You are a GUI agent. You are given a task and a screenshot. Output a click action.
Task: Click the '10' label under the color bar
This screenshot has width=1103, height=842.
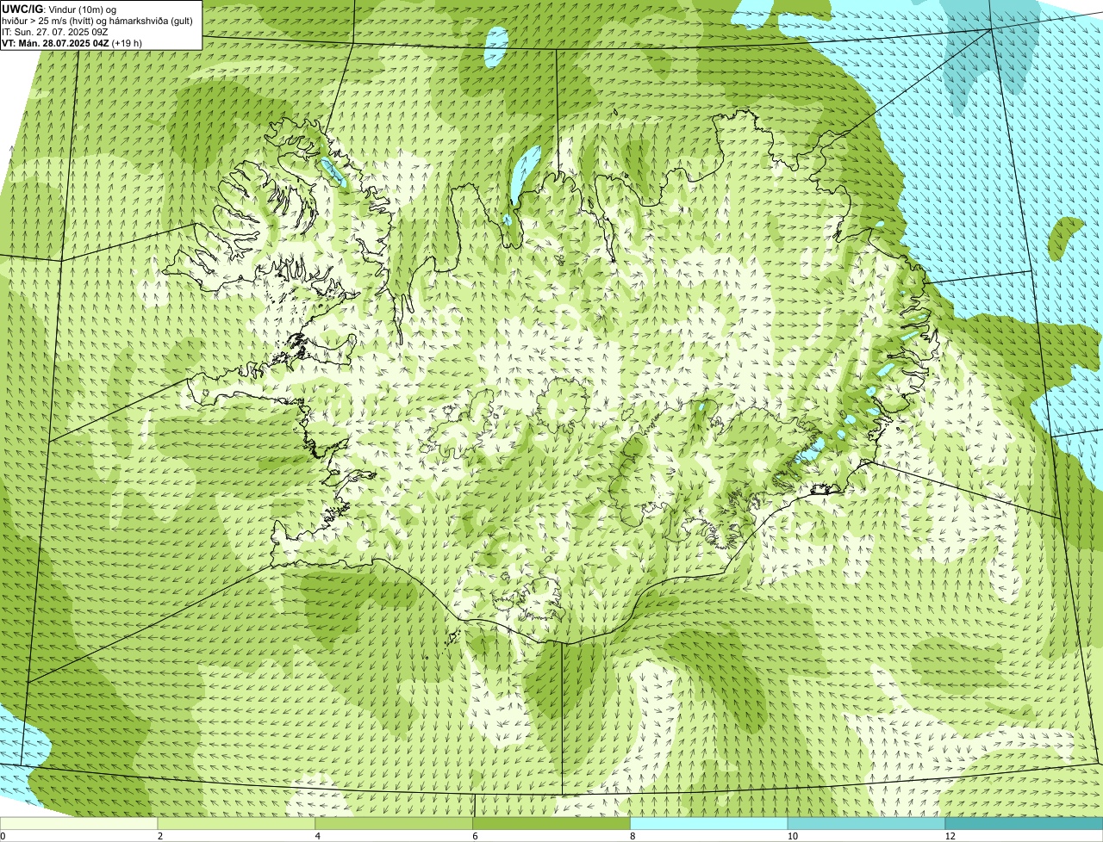pyautogui.click(x=792, y=836)
